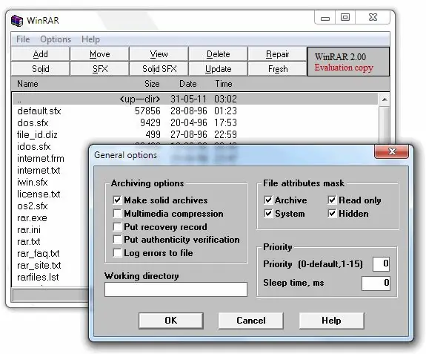Screen dimensions: 426x354
Task: Close the General options dialog
Action: click(391, 151)
